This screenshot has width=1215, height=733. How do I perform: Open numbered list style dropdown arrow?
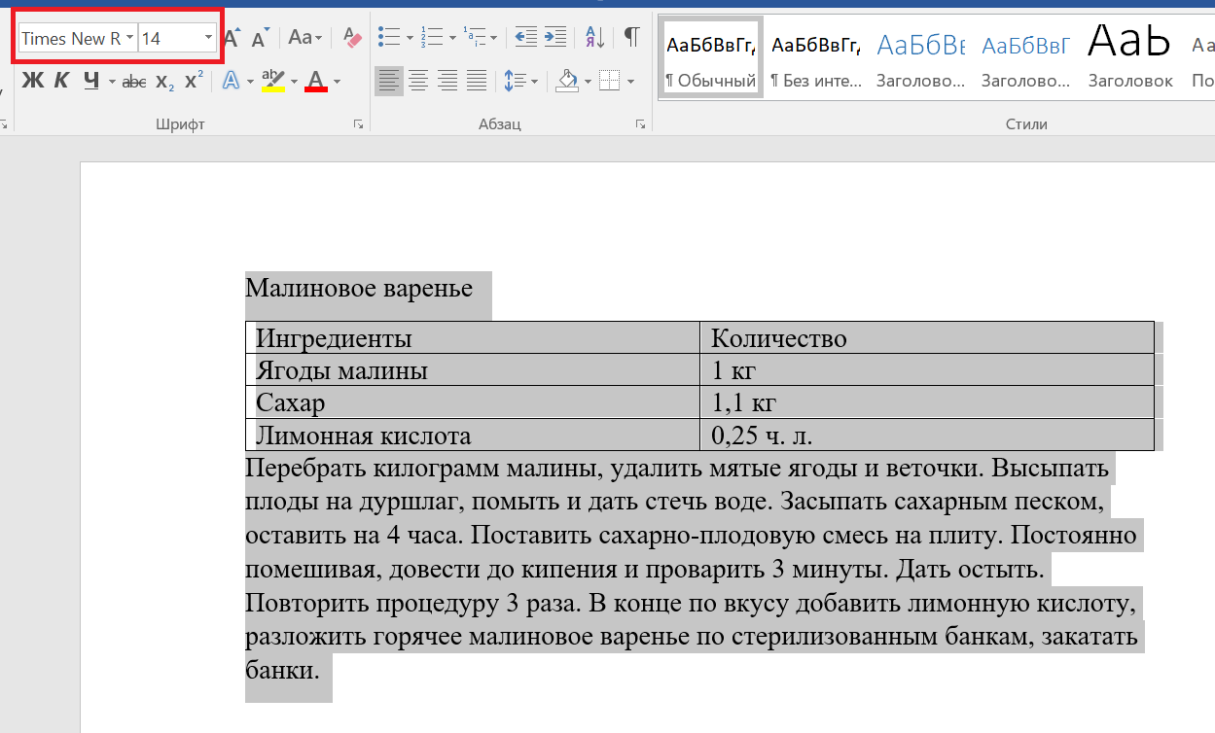click(452, 39)
